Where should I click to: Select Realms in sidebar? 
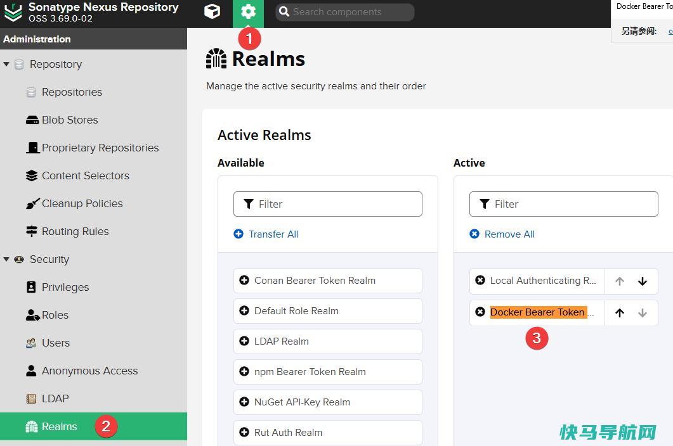[94, 426]
